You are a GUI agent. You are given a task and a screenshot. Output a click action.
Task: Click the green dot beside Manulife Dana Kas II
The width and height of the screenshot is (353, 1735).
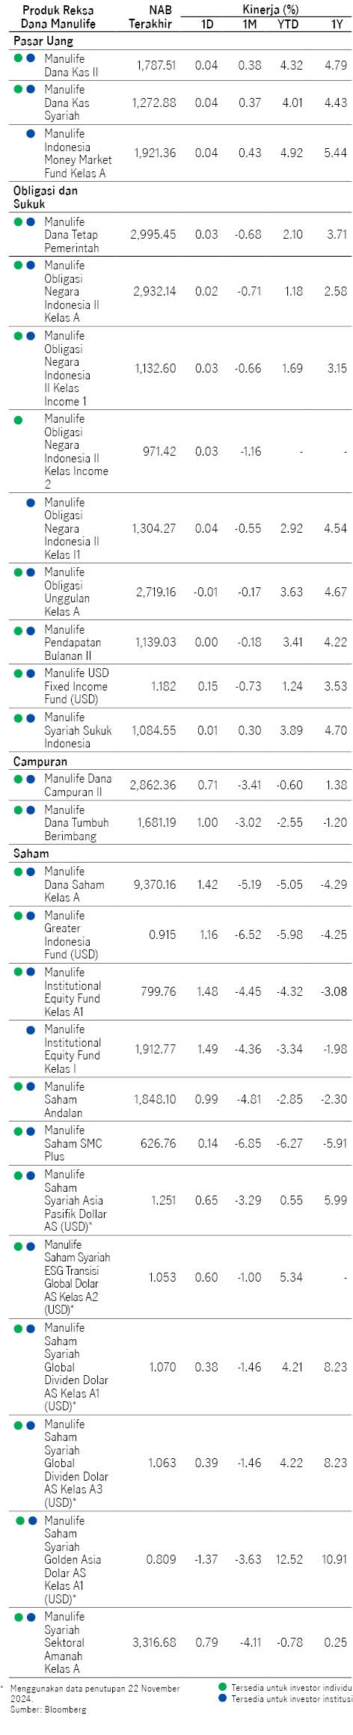(x=18, y=58)
